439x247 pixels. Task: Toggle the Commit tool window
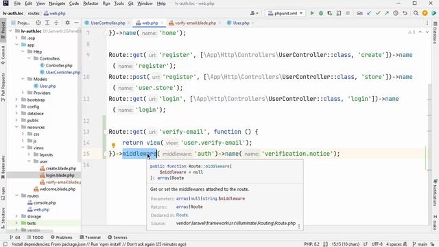(3, 55)
